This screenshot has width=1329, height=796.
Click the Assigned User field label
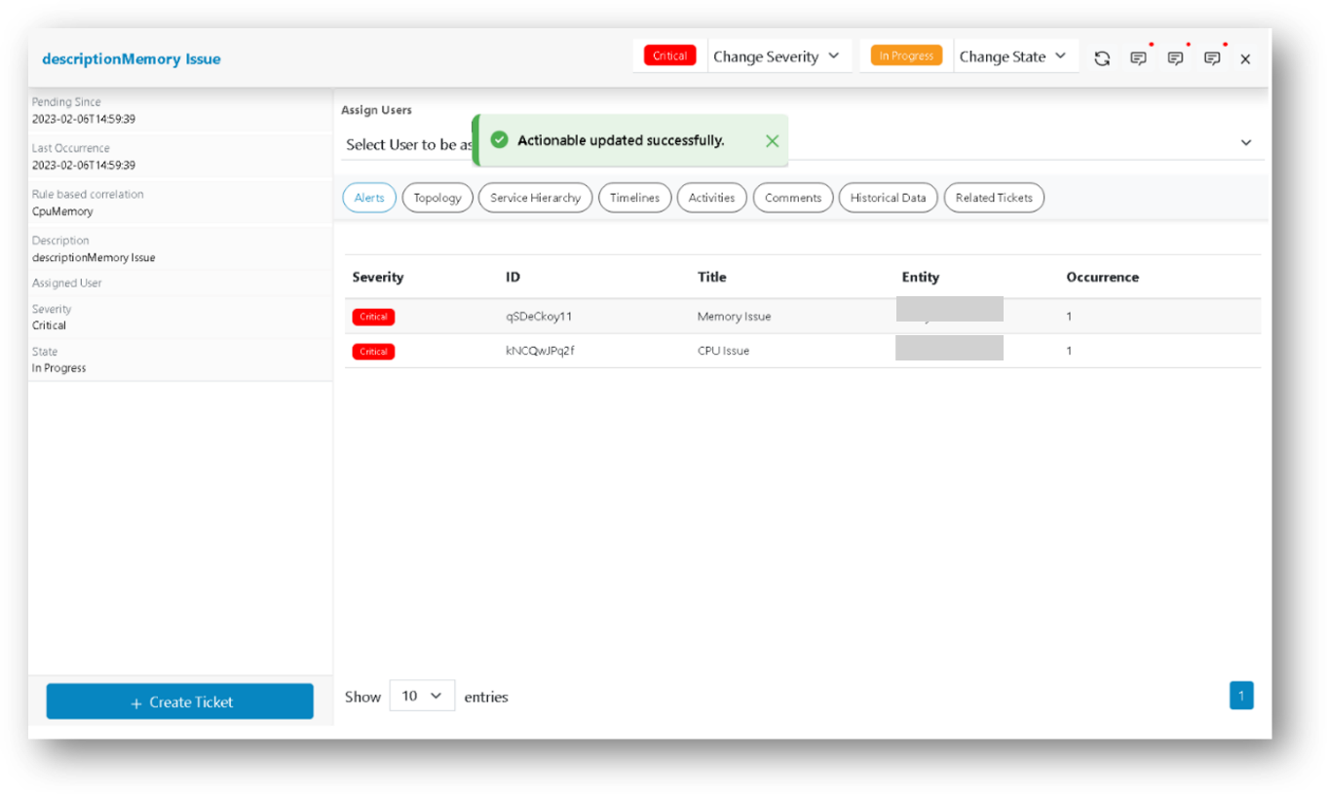(x=67, y=283)
